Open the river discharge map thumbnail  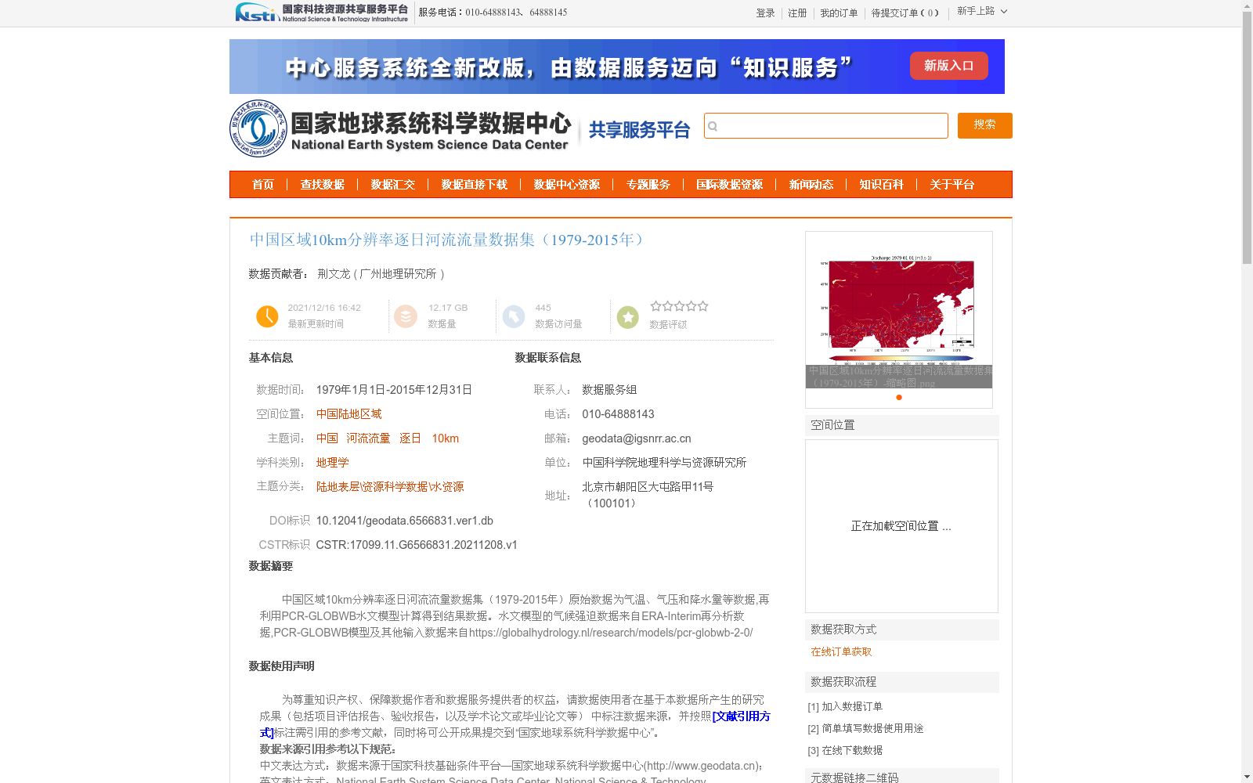tap(899, 310)
